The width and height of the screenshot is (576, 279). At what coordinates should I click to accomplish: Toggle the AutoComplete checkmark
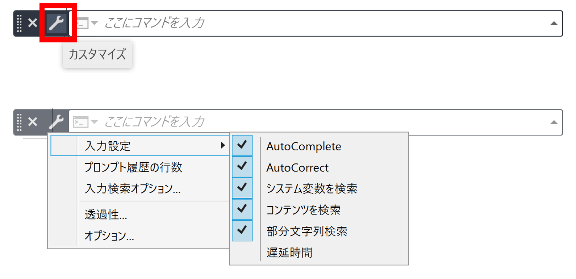[x=242, y=145]
